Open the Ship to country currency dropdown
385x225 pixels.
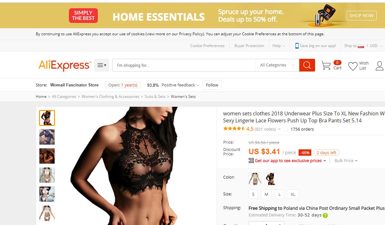pyautogui.click(x=363, y=46)
